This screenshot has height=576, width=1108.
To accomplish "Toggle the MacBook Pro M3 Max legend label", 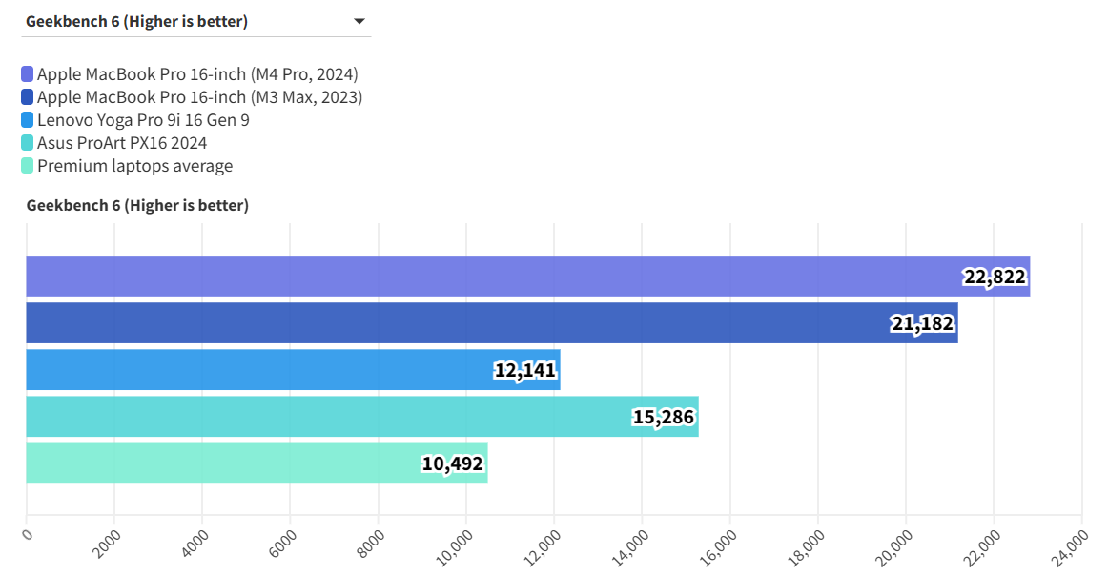I will tap(199, 97).
